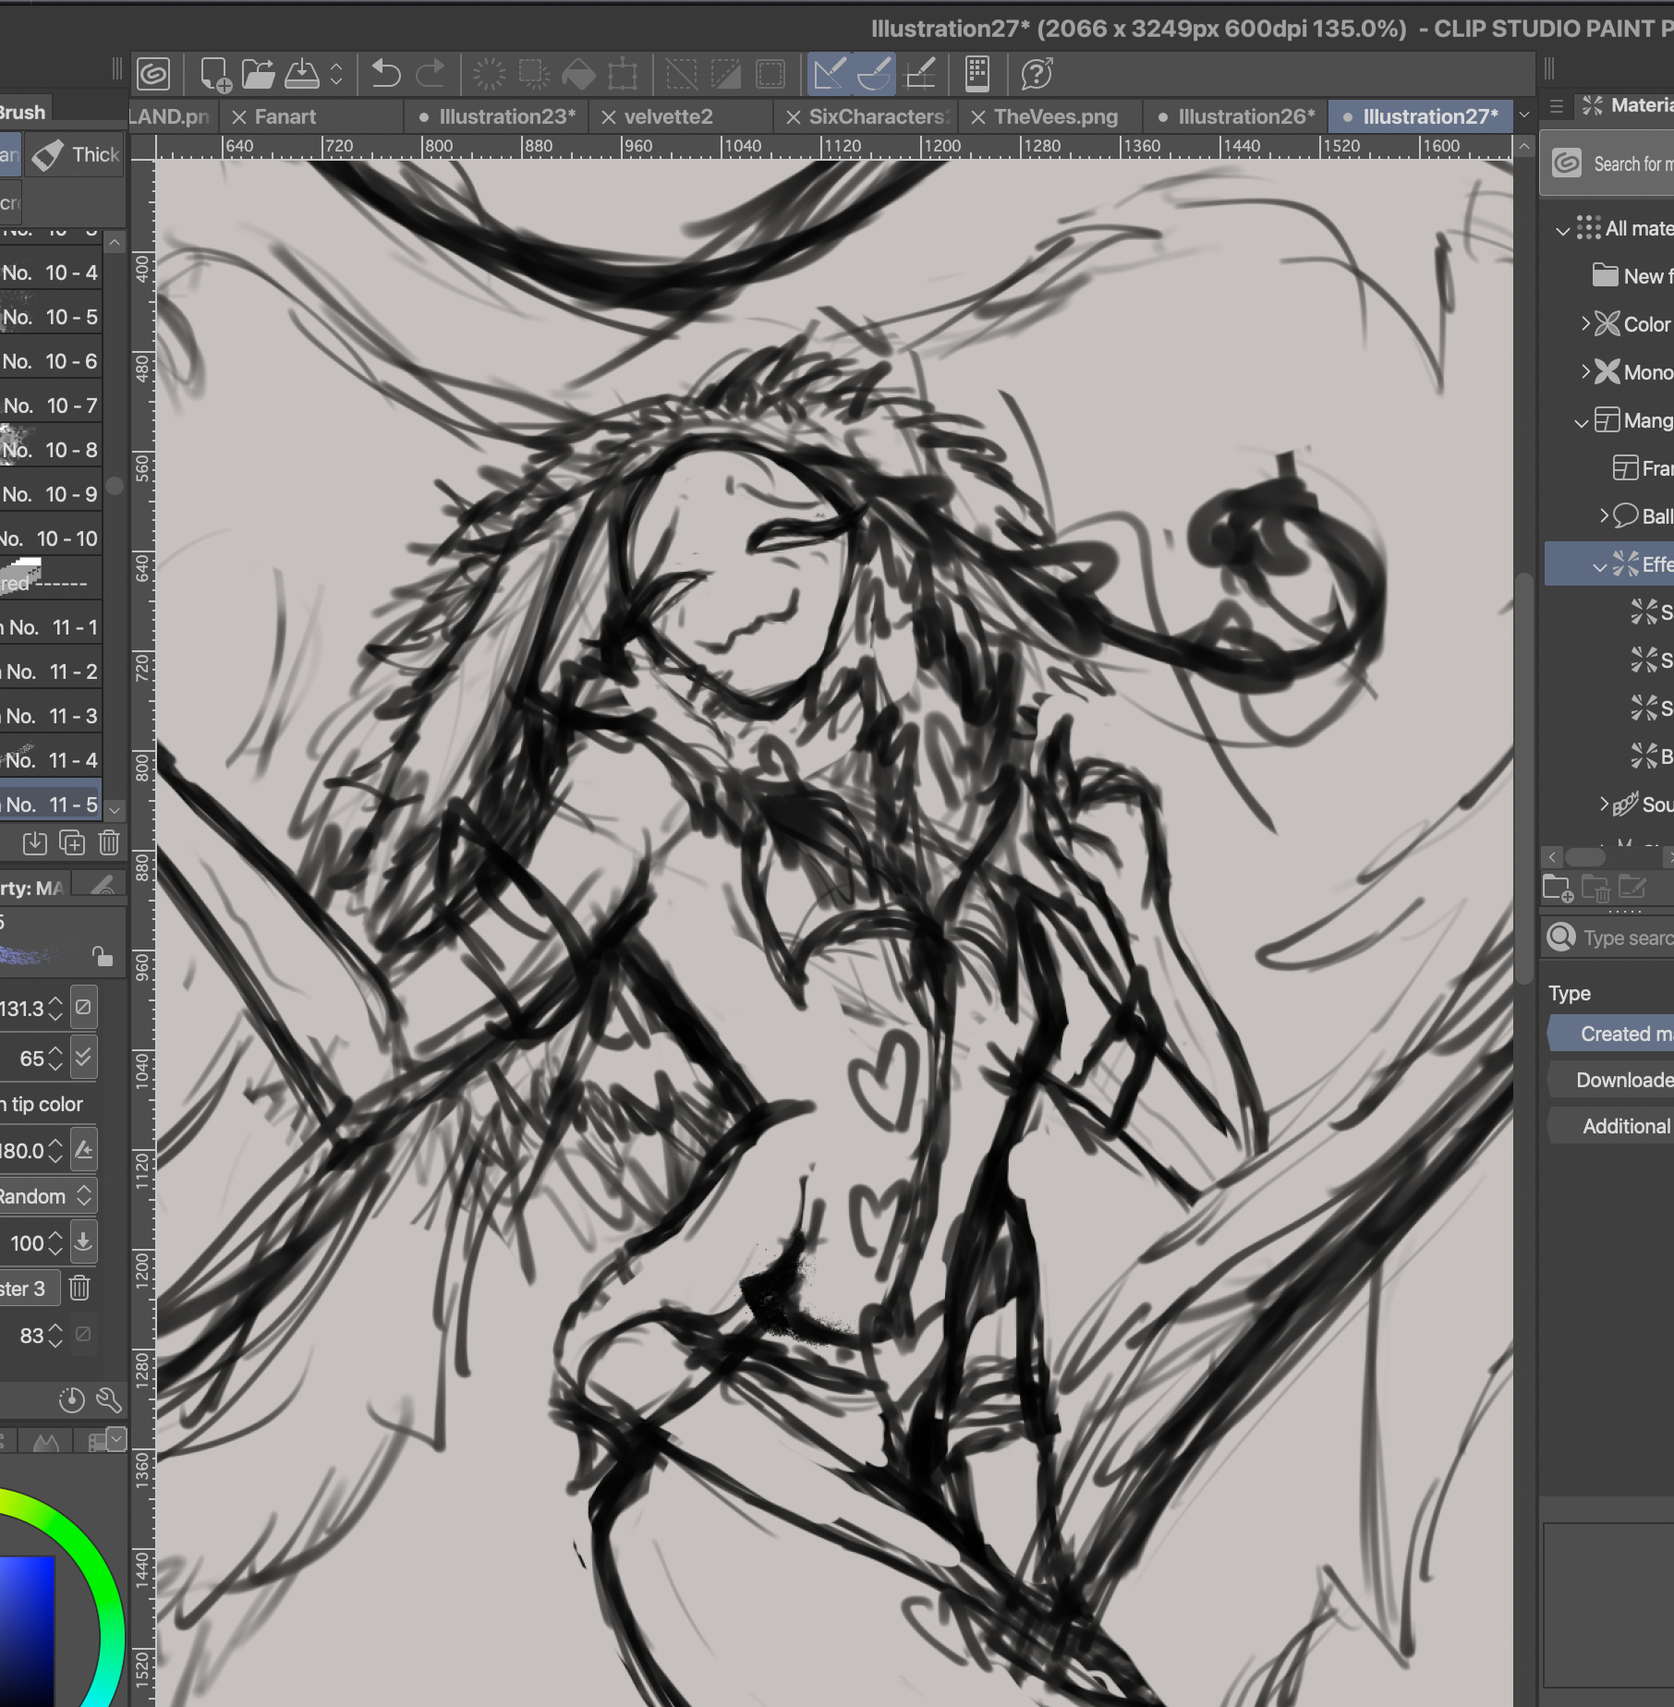Toggle Snap to Ruler in command bar
This screenshot has height=1707, width=1674.
[x=829, y=74]
